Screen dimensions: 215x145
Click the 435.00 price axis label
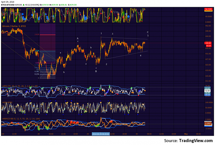(208, 48)
